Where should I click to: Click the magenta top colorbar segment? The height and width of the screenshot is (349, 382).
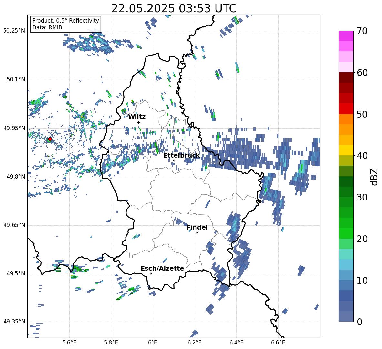click(x=346, y=36)
